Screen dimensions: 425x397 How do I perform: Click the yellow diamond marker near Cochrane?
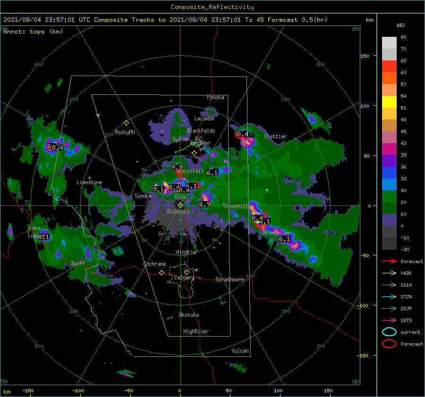pyautogui.click(x=161, y=272)
